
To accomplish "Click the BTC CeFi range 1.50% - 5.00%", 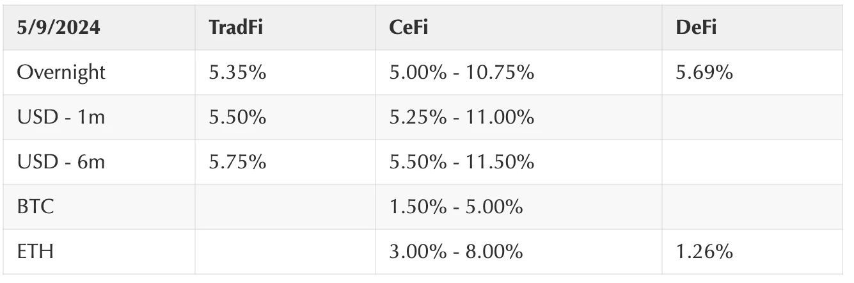I will point(455,207).
